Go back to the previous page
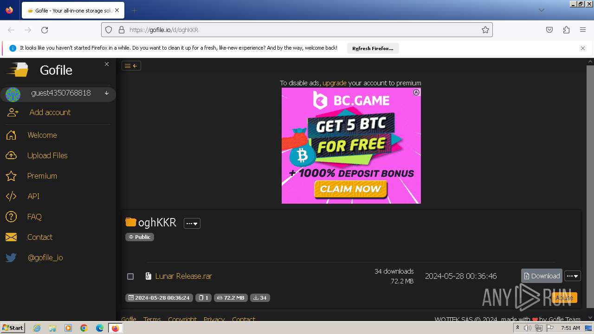The width and height of the screenshot is (594, 334). click(x=11, y=30)
